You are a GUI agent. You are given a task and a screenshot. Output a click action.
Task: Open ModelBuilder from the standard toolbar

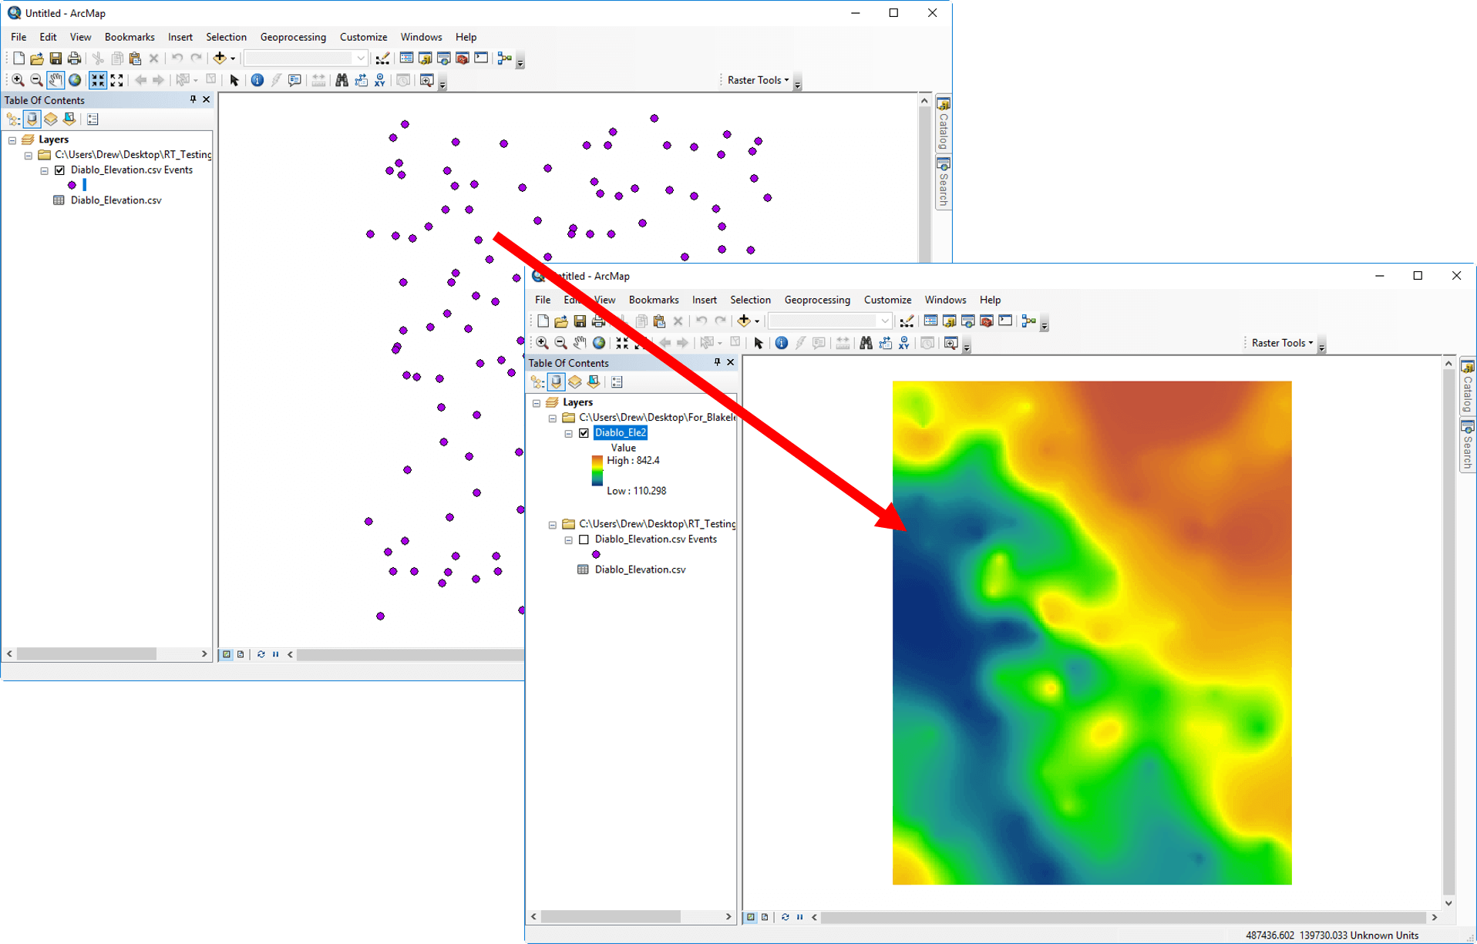[x=1028, y=320]
